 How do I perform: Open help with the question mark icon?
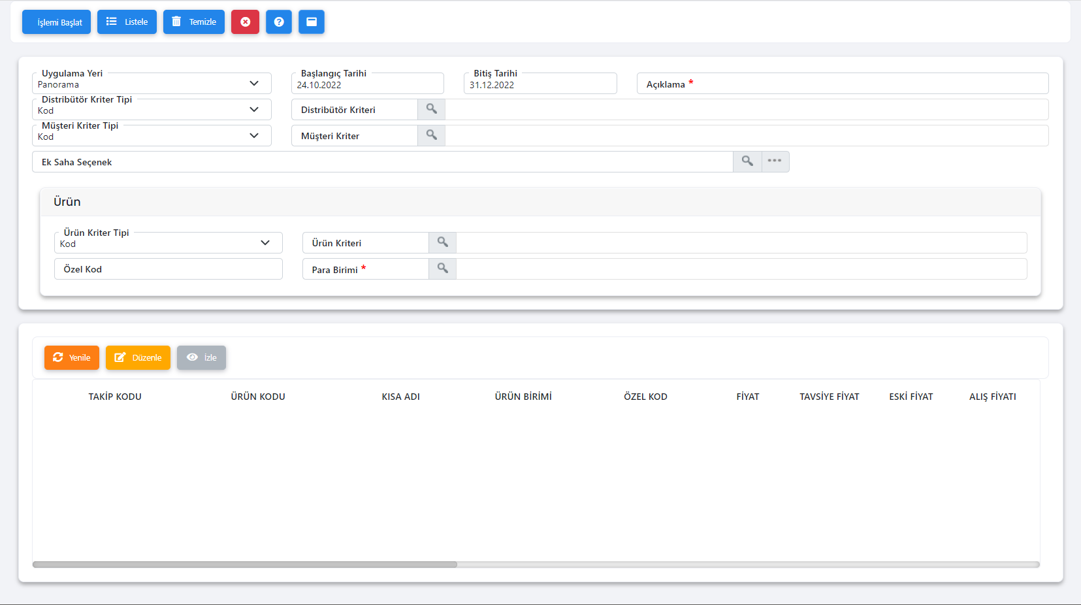click(279, 22)
